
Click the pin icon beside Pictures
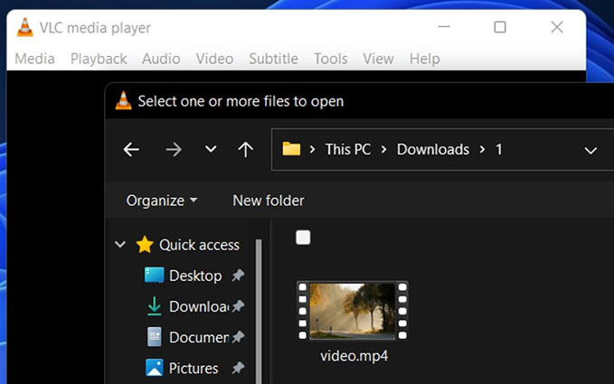tap(238, 368)
